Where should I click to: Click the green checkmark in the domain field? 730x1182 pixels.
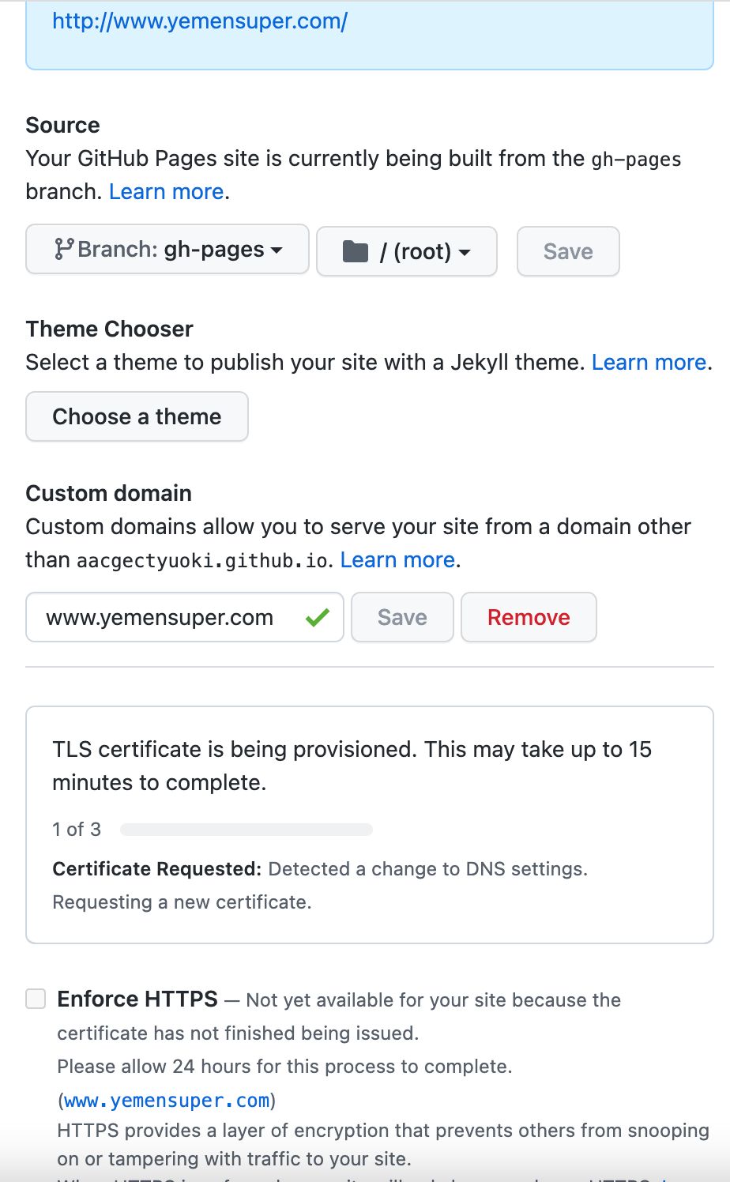(317, 618)
